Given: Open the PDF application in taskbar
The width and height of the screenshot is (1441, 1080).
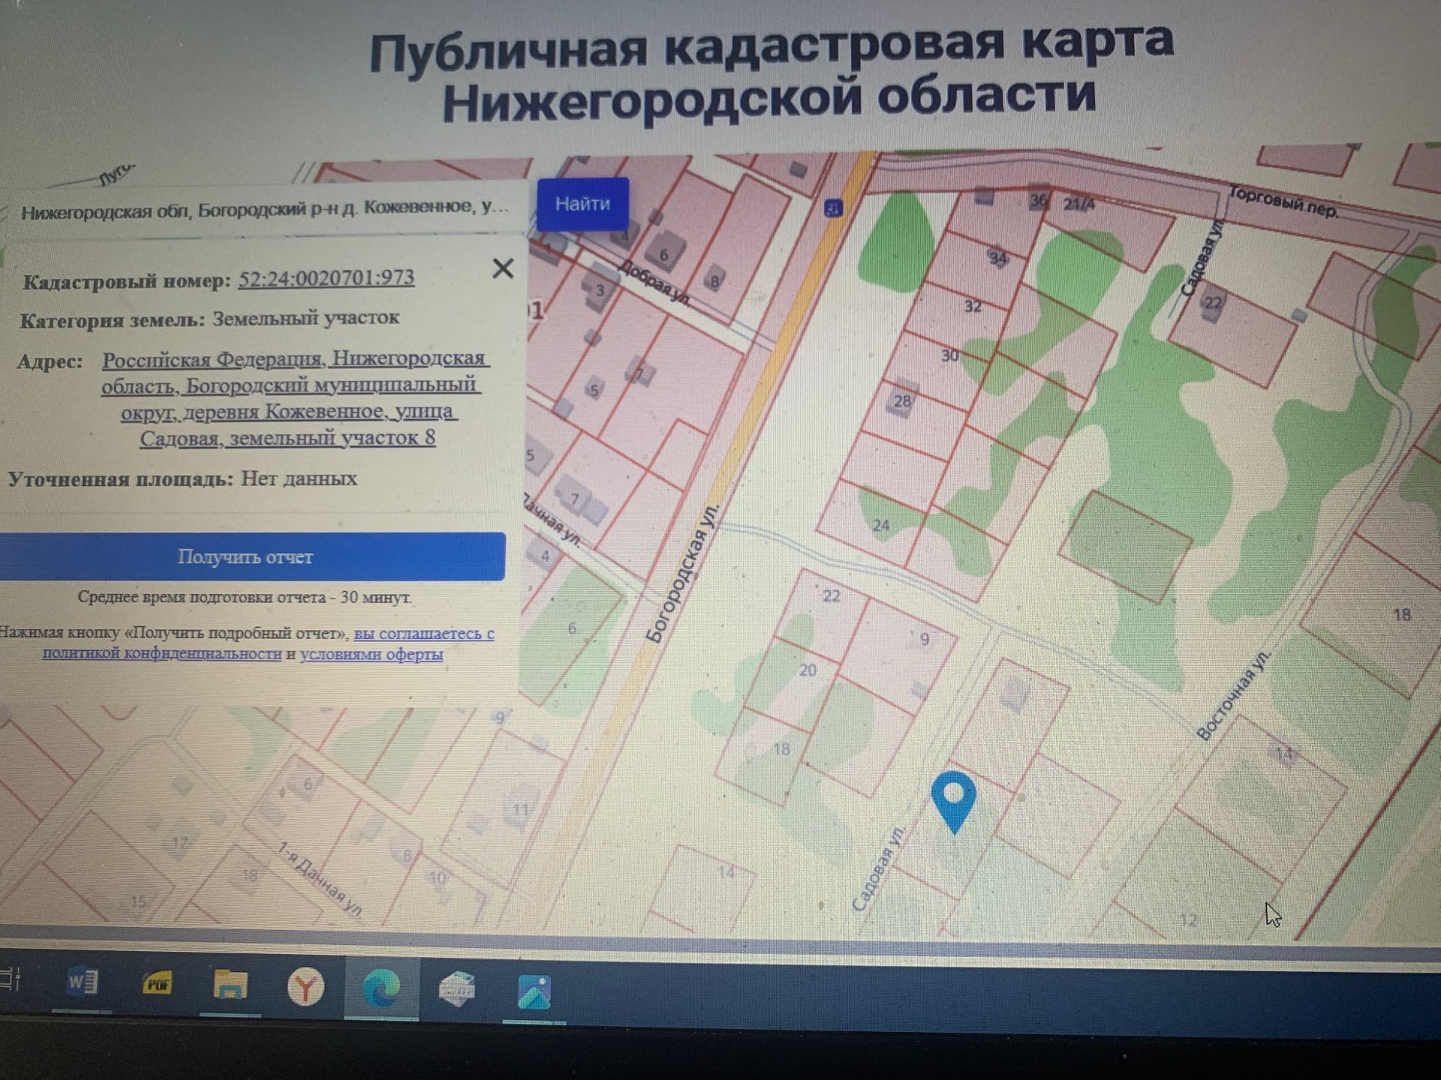Looking at the screenshot, I should 158,984.
